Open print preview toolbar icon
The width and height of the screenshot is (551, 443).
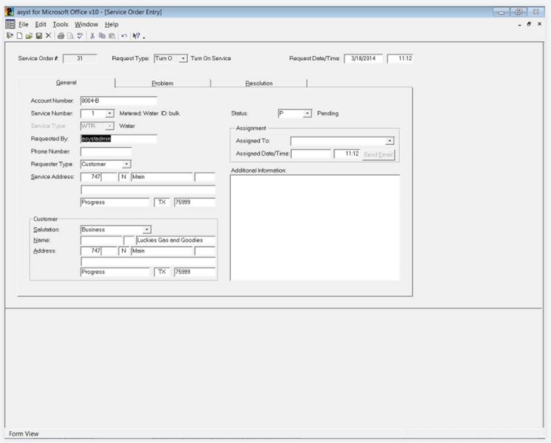click(x=71, y=35)
